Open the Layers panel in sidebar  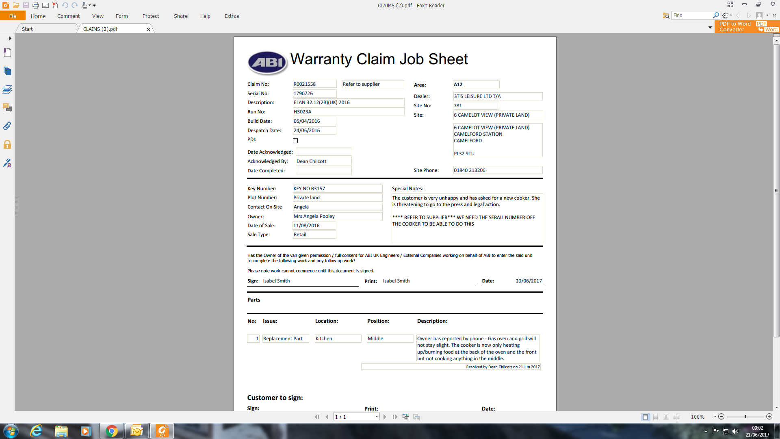(7, 89)
